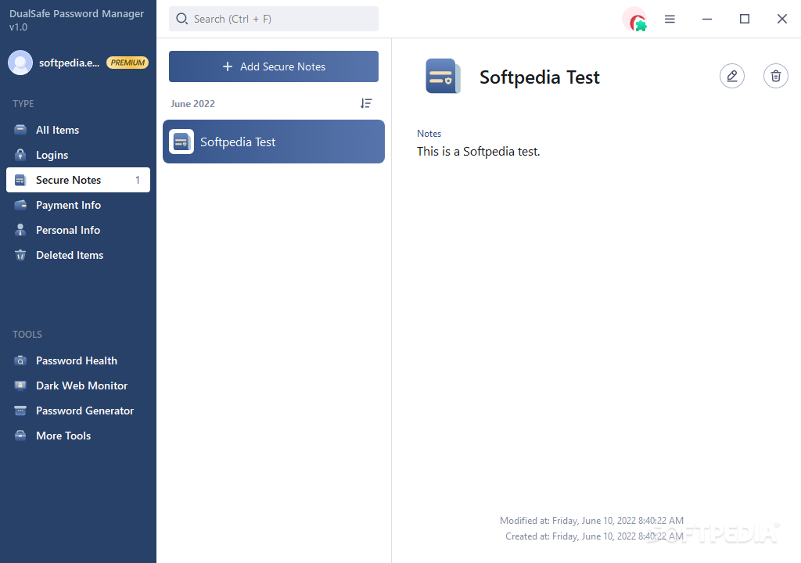Click the browser extension icon
The width and height of the screenshot is (801, 563).
coord(635,20)
